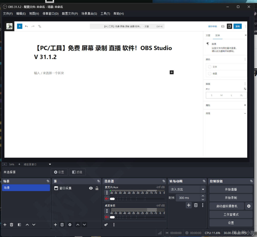Open the 视图(V) menu
257x237 pixels.
point(34,14)
